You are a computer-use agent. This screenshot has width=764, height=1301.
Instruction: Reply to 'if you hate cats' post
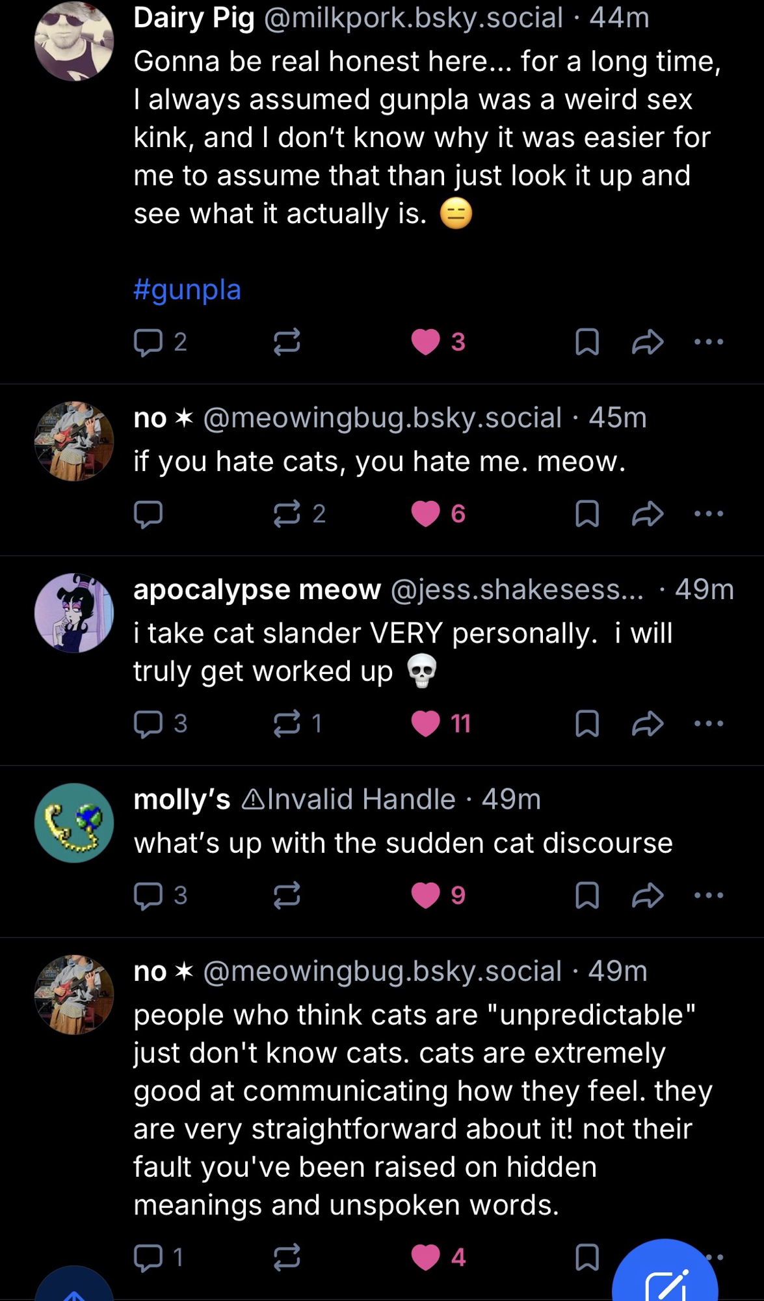pos(148,515)
